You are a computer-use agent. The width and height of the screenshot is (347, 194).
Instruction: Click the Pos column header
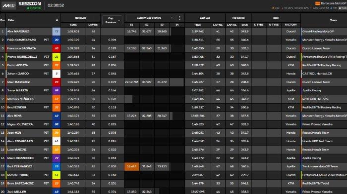(x=2, y=20)
